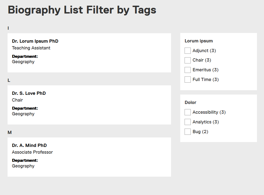Screen dimensions: 264x195
Task: Click the Associate Professor title text
Action: click(x=32, y=152)
